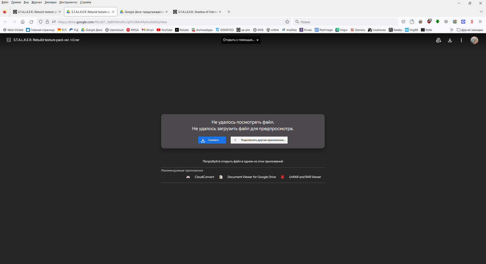The height and width of the screenshot is (264, 486).
Task: Open the Gmail bookmark
Action: point(147,30)
